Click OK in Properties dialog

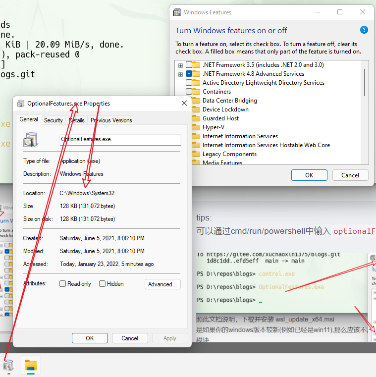point(90,338)
